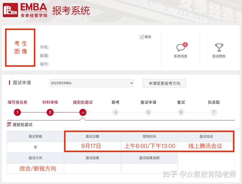Select step 6 circle 复试
Screen dimensions: 242x184
click(x=181, y=112)
